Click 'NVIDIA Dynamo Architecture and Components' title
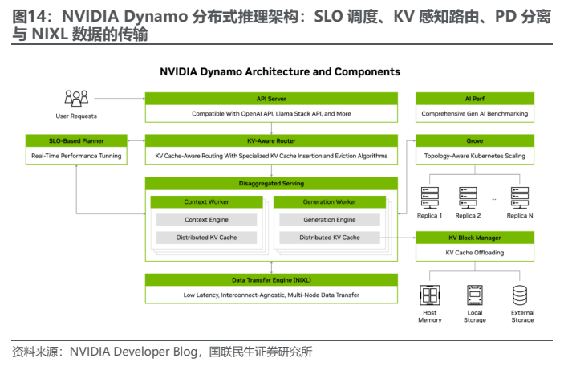The image size is (564, 370). [280, 72]
